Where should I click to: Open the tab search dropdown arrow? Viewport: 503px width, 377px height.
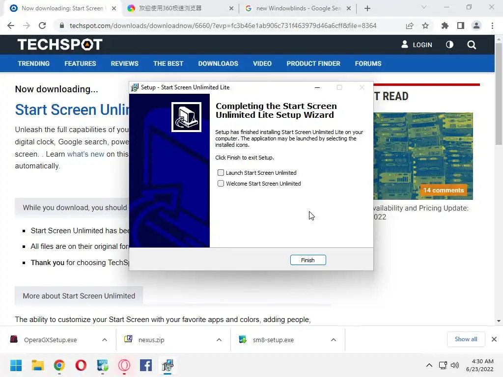tap(424, 7)
